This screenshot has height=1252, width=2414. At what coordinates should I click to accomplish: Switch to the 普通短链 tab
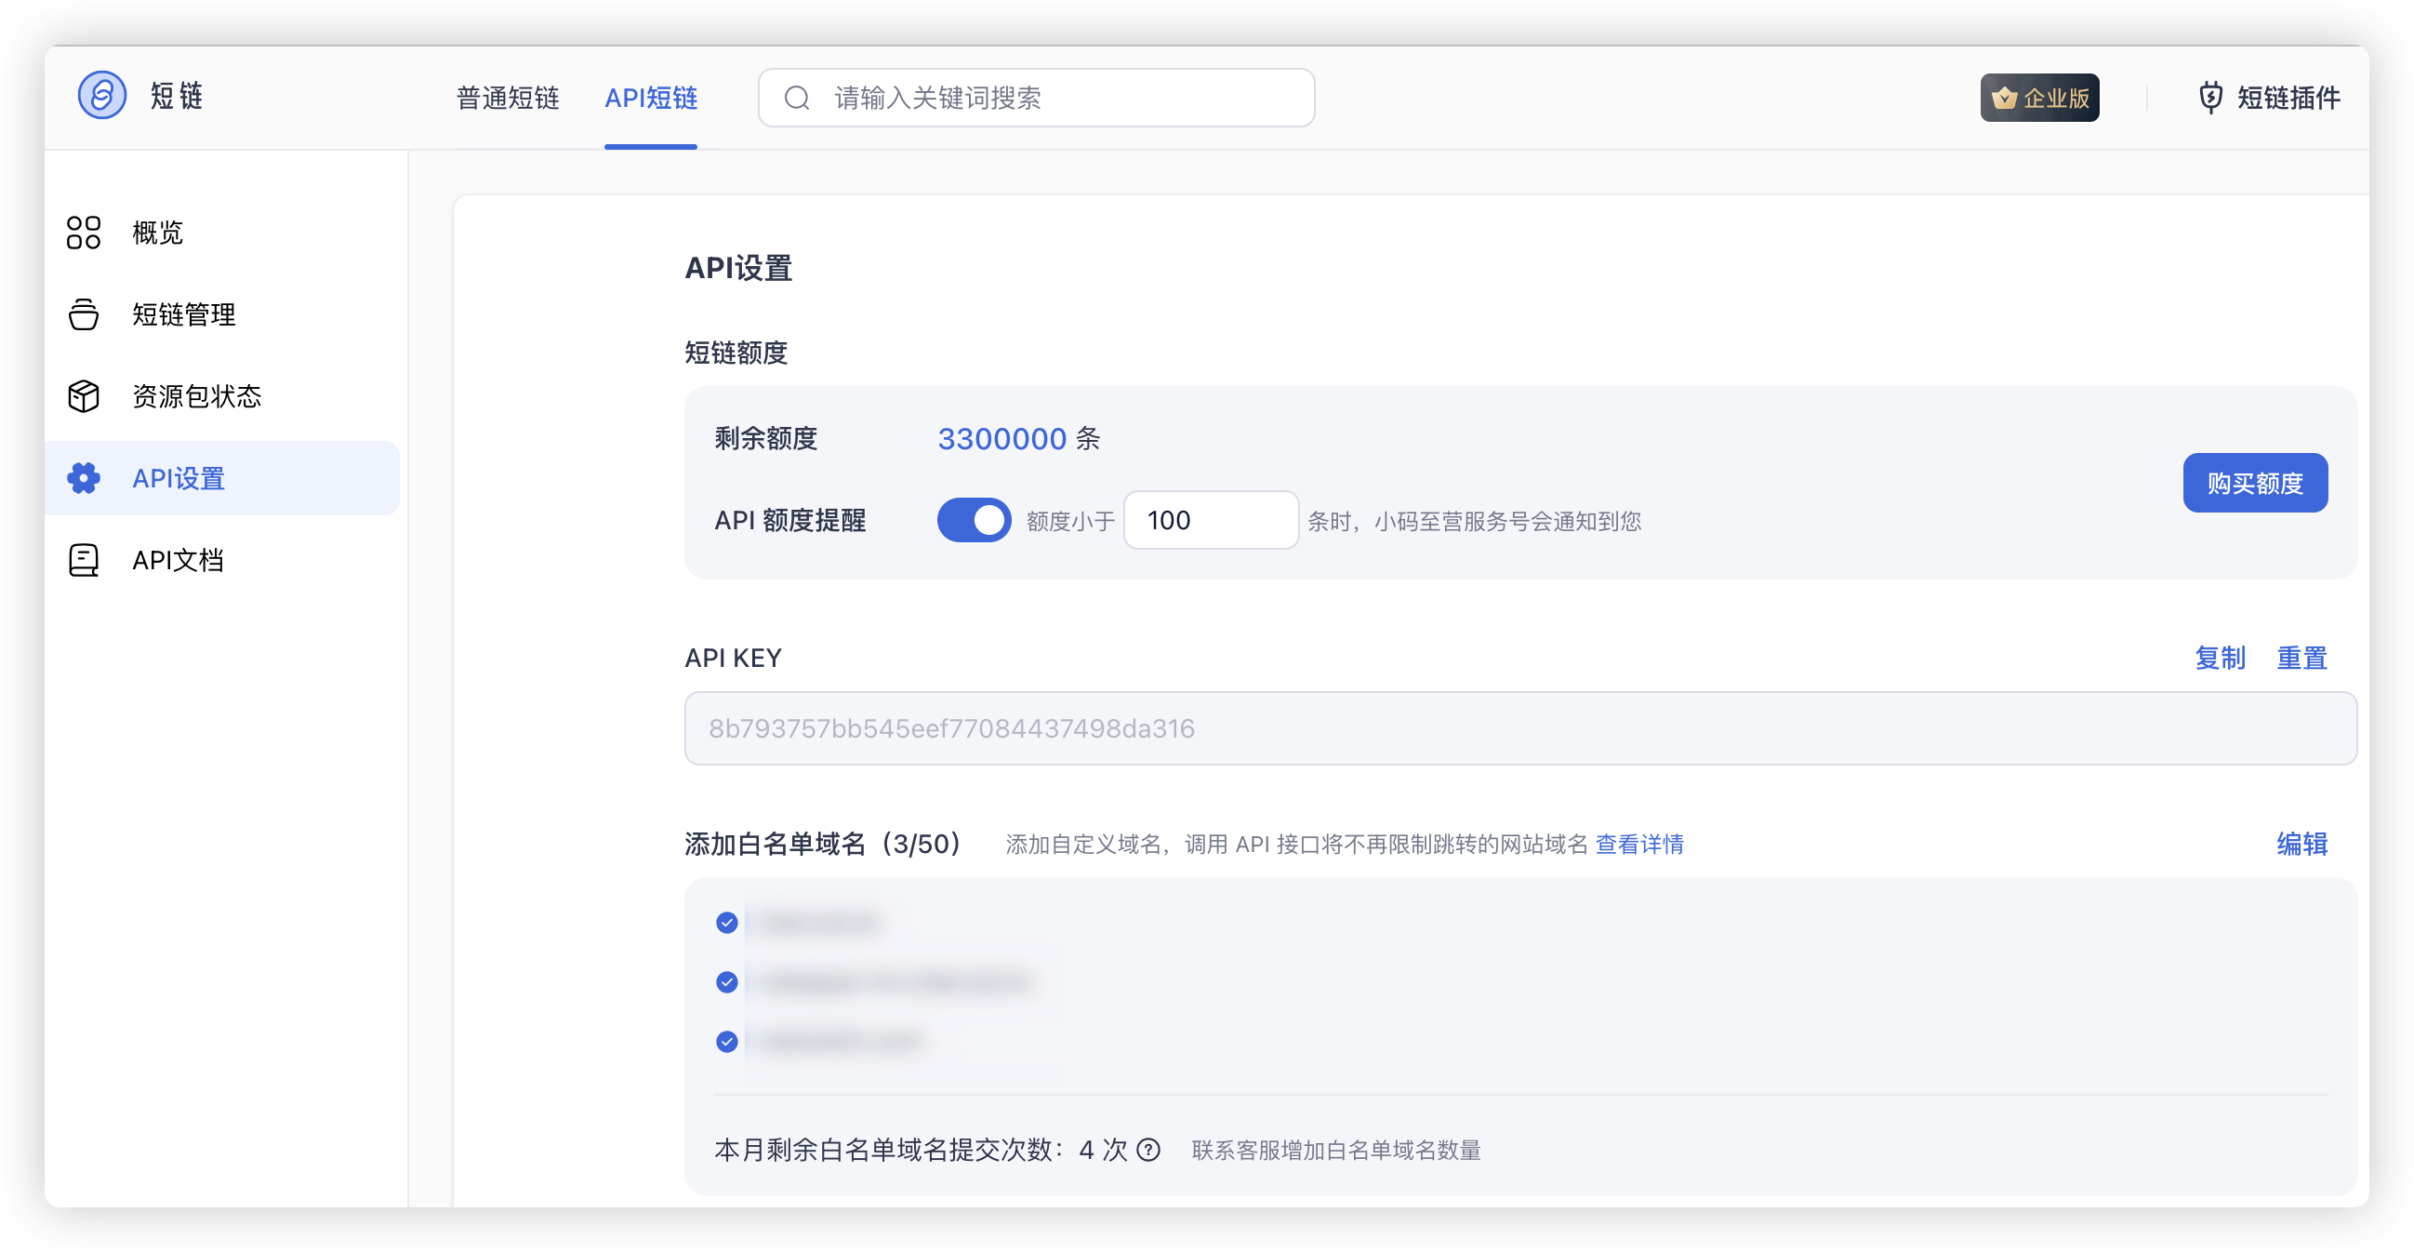tap(507, 98)
